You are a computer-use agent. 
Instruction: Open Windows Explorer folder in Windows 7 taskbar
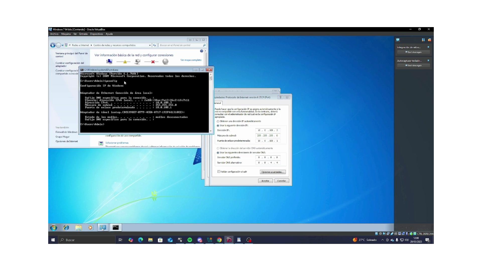point(79,228)
